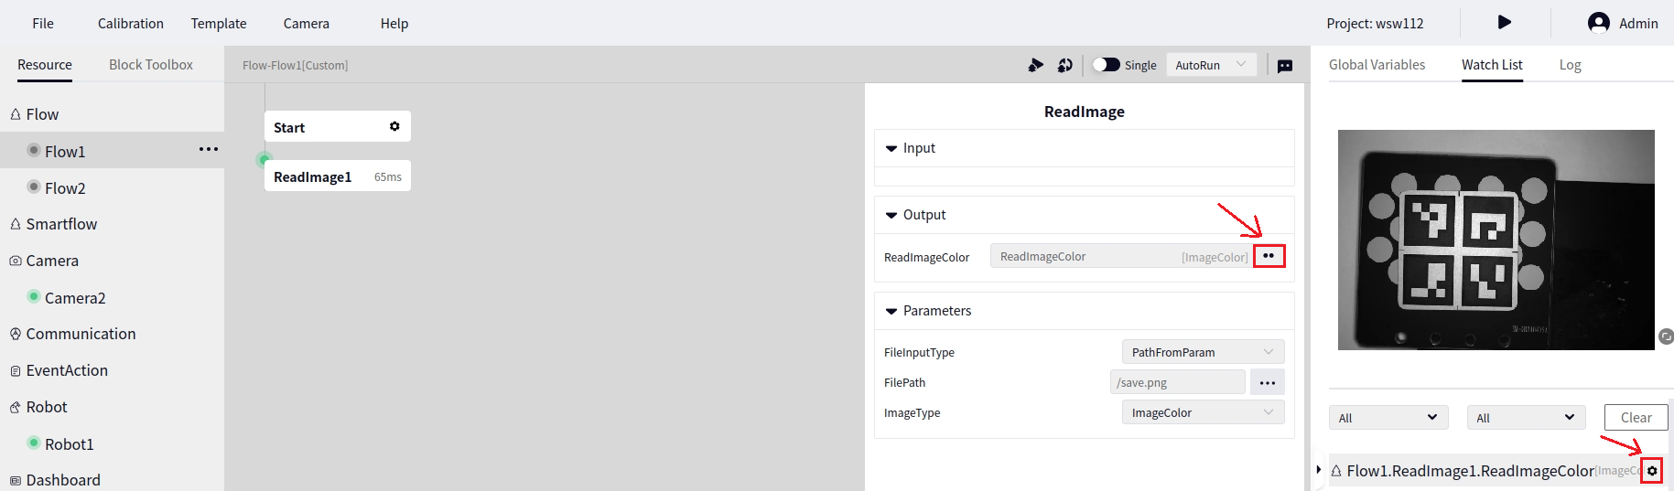Click the Flow1 status dot icon

(34, 150)
